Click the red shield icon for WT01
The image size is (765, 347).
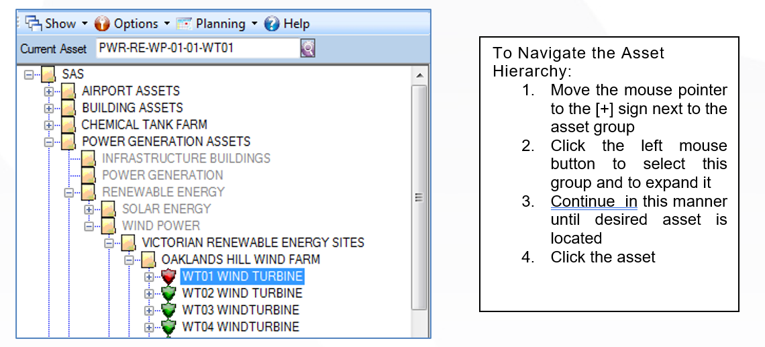[x=168, y=277]
